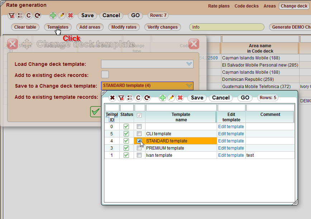Add a new record using the green plus icon
This screenshot has height=219, width=311.
pos(52,15)
